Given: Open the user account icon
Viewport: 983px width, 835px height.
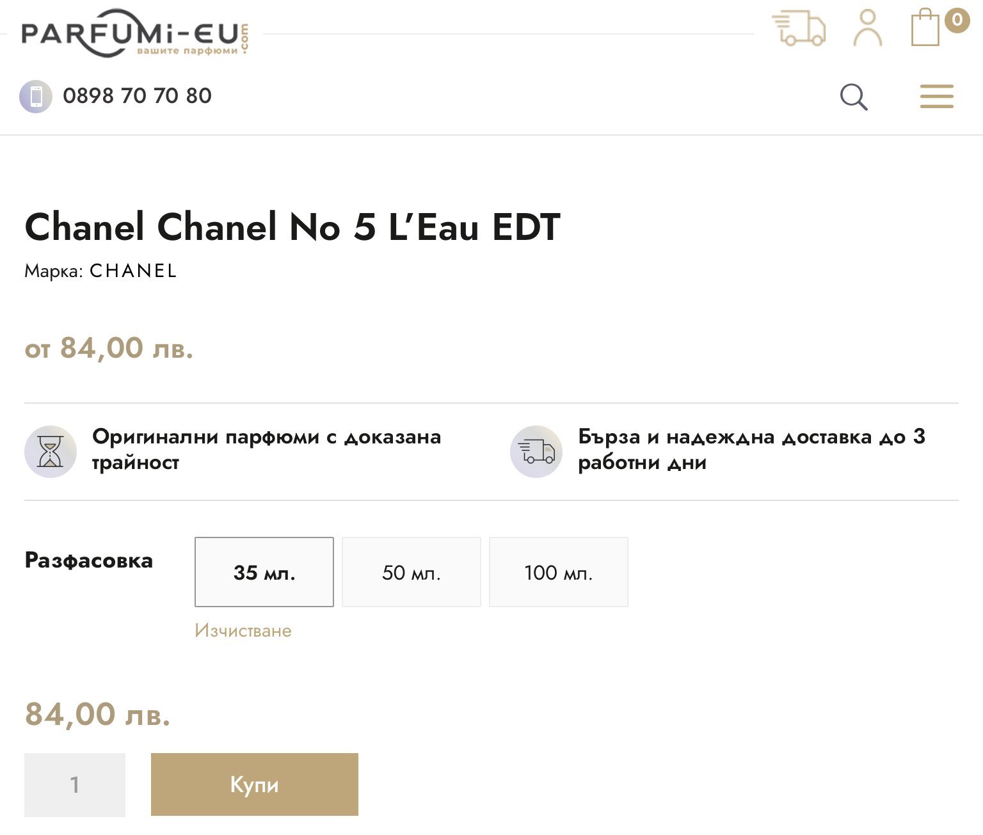Looking at the screenshot, I should (x=867, y=28).
